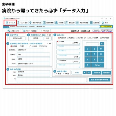116x116 pixels.
Task: Go to next record arrow
Action: pyautogui.click(x=89, y=72)
